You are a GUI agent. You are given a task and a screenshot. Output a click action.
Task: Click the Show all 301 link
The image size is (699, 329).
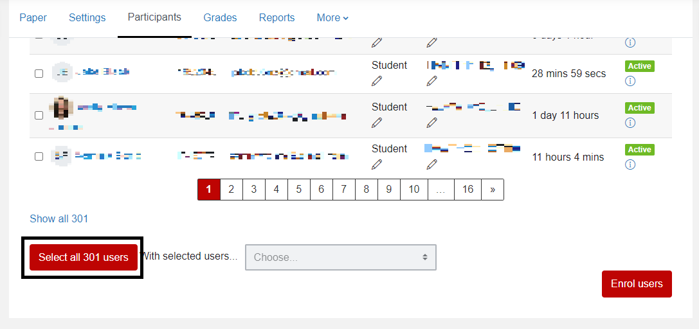click(x=59, y=218)
